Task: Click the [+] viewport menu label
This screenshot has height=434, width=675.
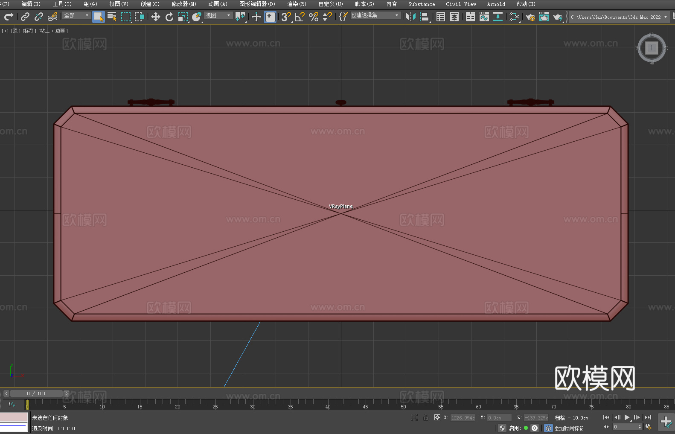Action: click(5, 31)
